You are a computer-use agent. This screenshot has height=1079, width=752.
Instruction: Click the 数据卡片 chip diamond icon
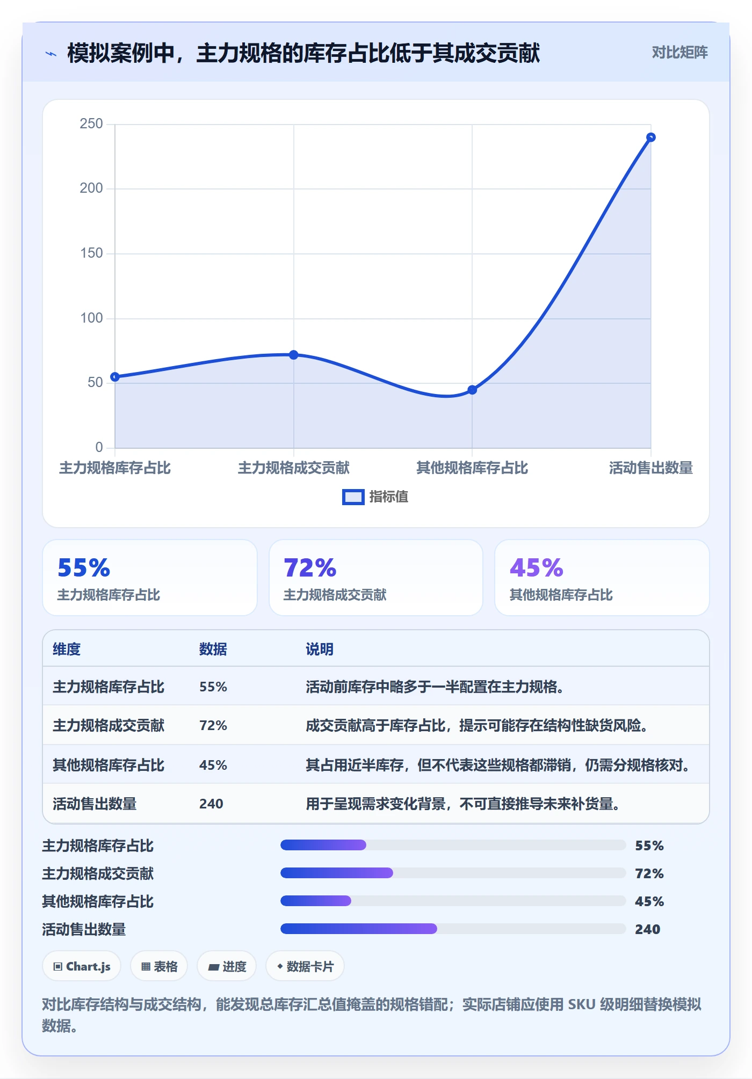pyautogui.click(x=280, y=966)
